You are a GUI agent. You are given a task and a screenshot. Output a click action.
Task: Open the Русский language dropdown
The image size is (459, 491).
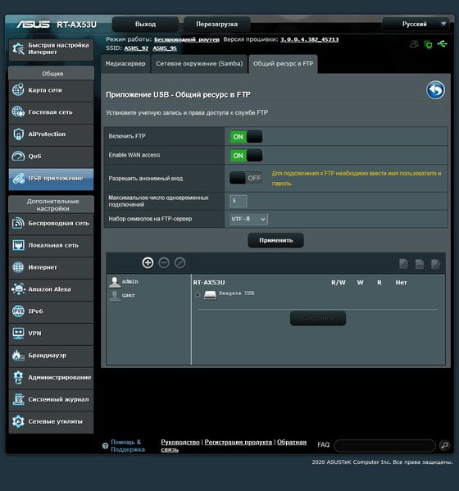[x=416, y=24]
